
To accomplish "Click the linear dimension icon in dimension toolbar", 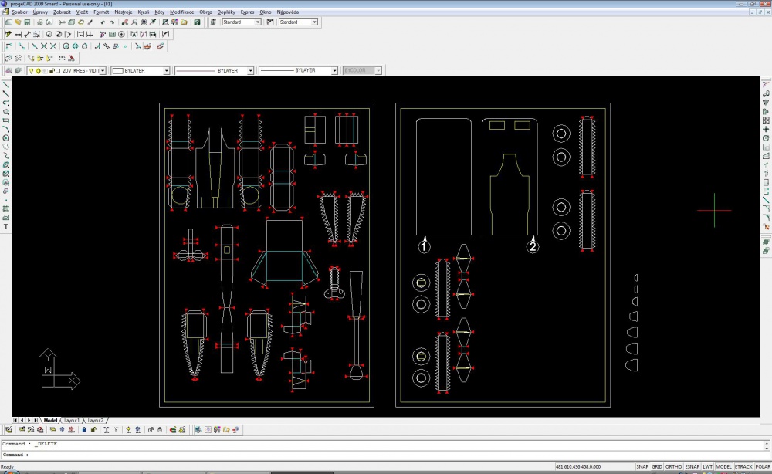I will click(x=19, y=34).
